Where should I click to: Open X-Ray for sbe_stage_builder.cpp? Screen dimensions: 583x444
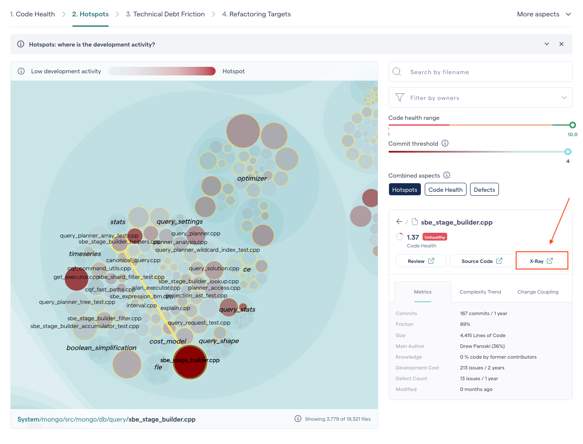(541, 261)
